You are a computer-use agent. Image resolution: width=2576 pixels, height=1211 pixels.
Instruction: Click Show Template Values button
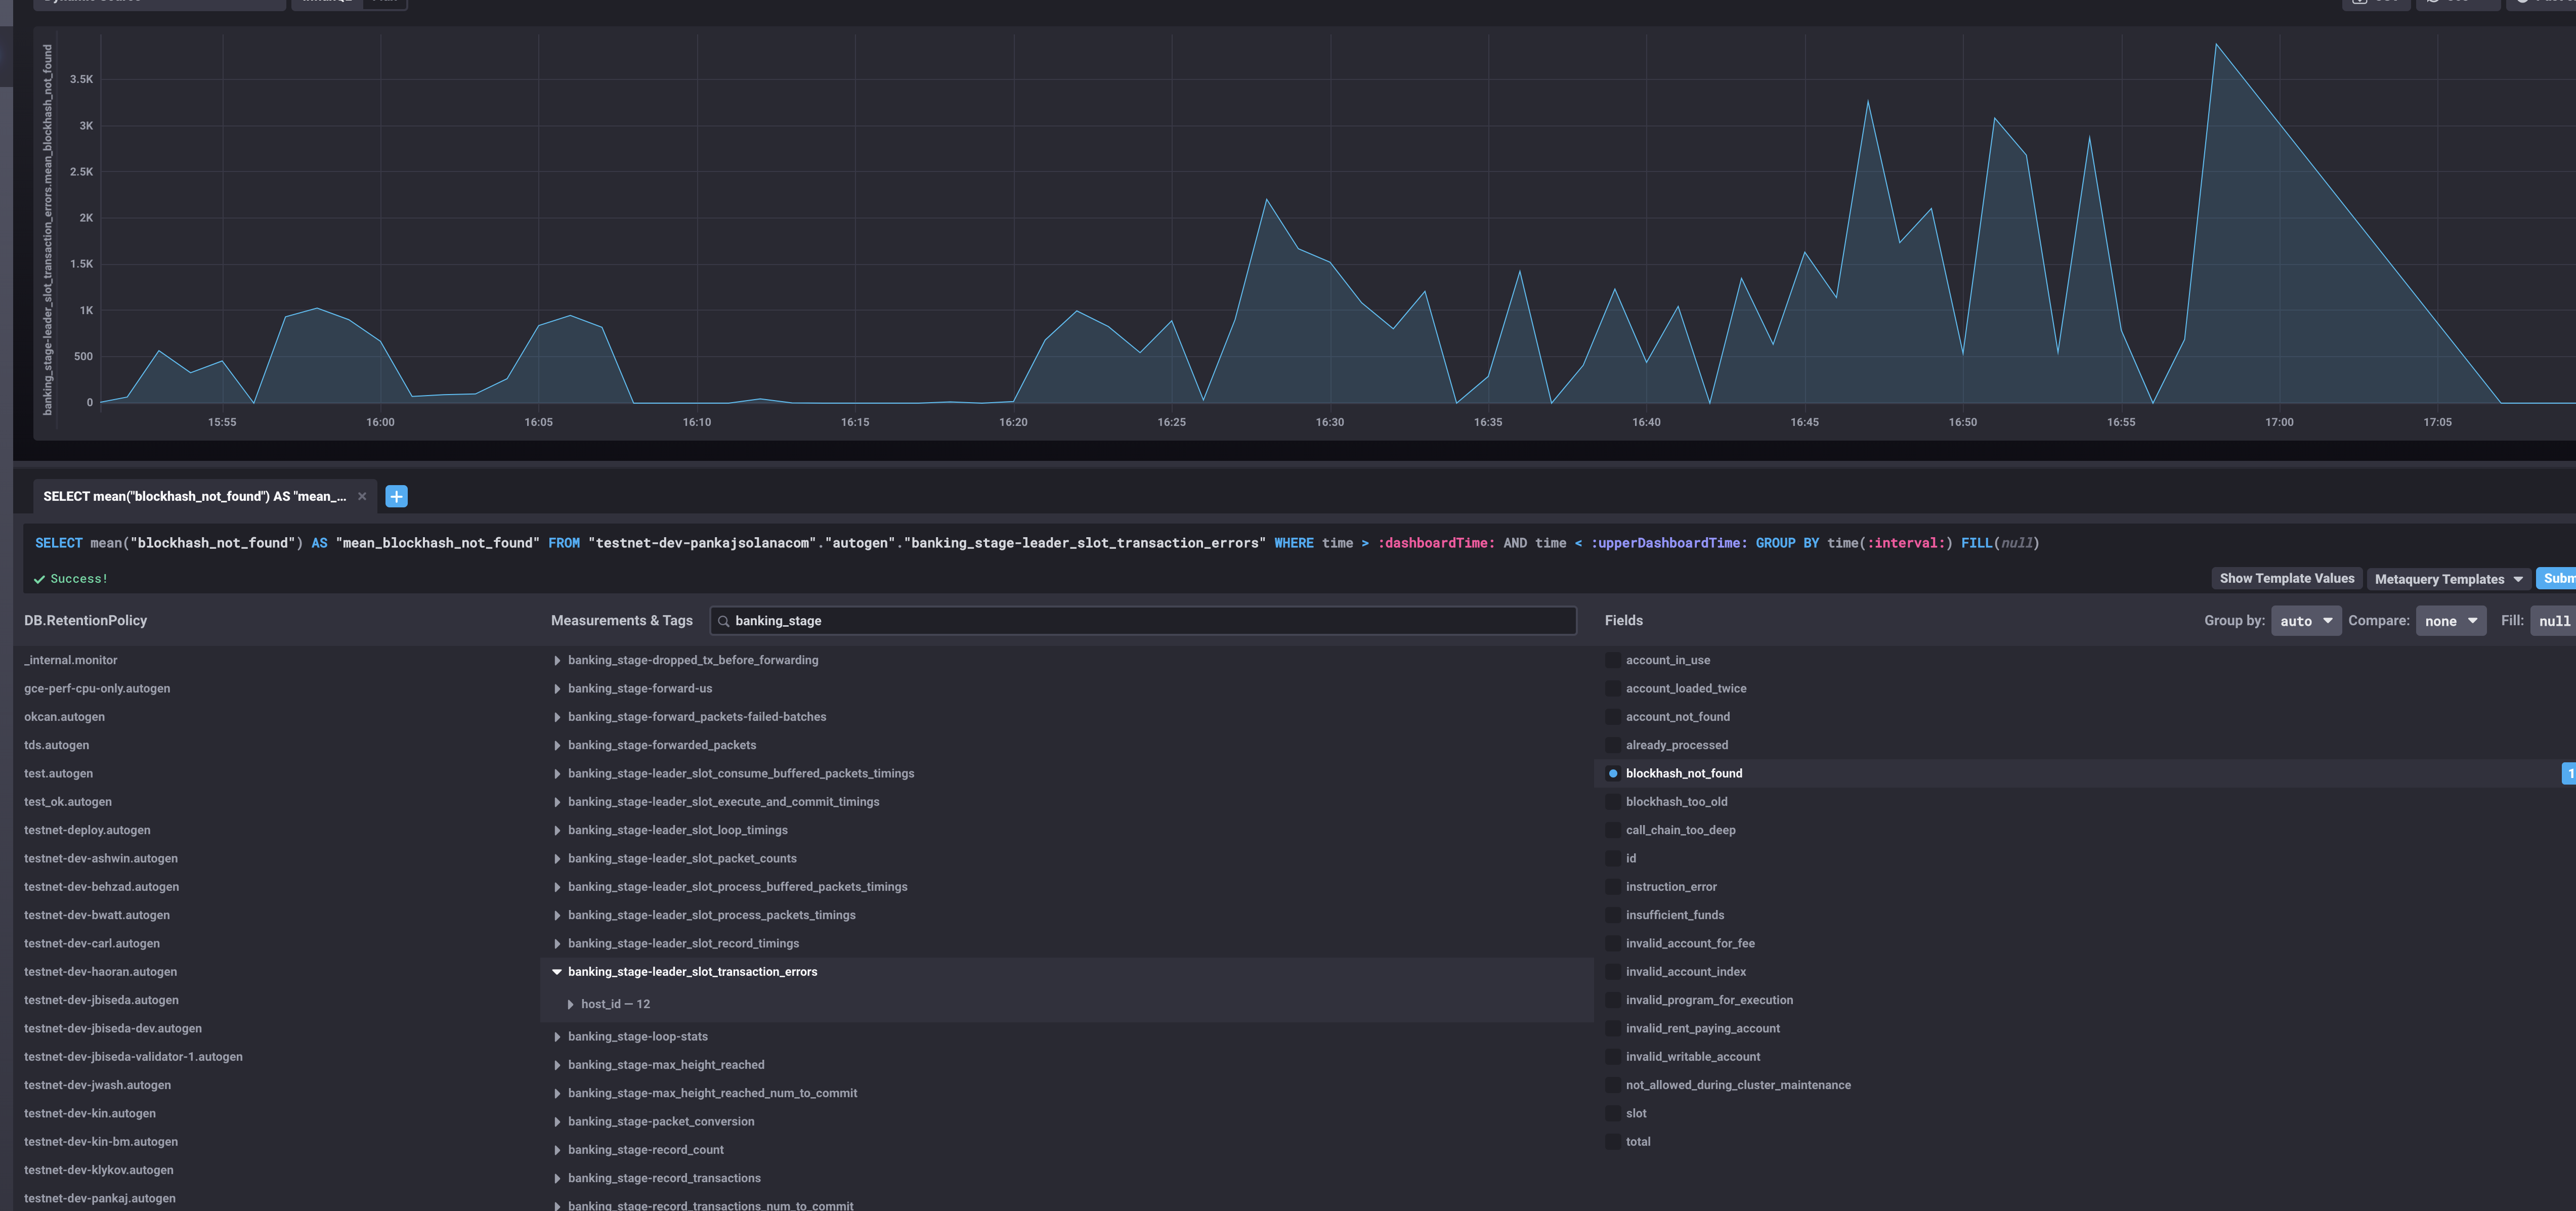2286,578
